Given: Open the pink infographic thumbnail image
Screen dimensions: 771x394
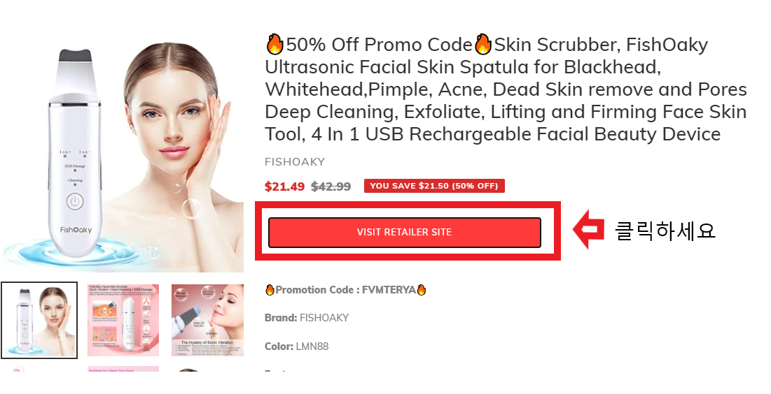Looking at the screenshot, I should pyautogui.click(x=123, y=320).
